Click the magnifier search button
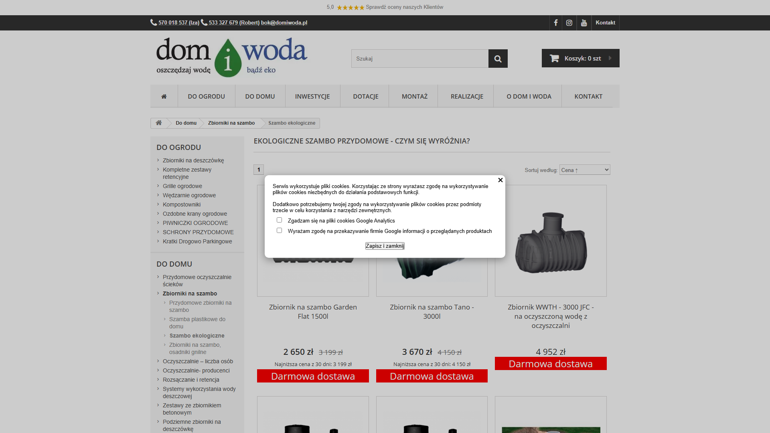 (498, 59)
